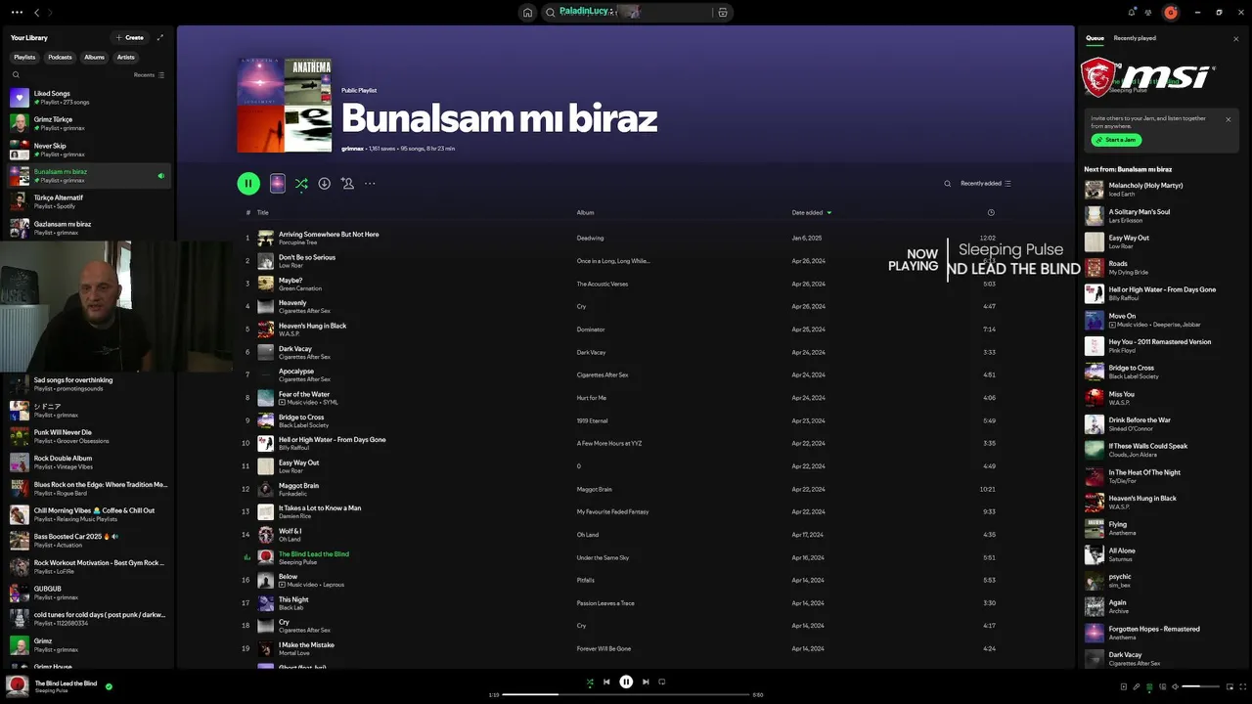Image resolution: width=1252 pixels, height=704 pixels.
Task: Close the queue panel
Action: [1235, 38]
